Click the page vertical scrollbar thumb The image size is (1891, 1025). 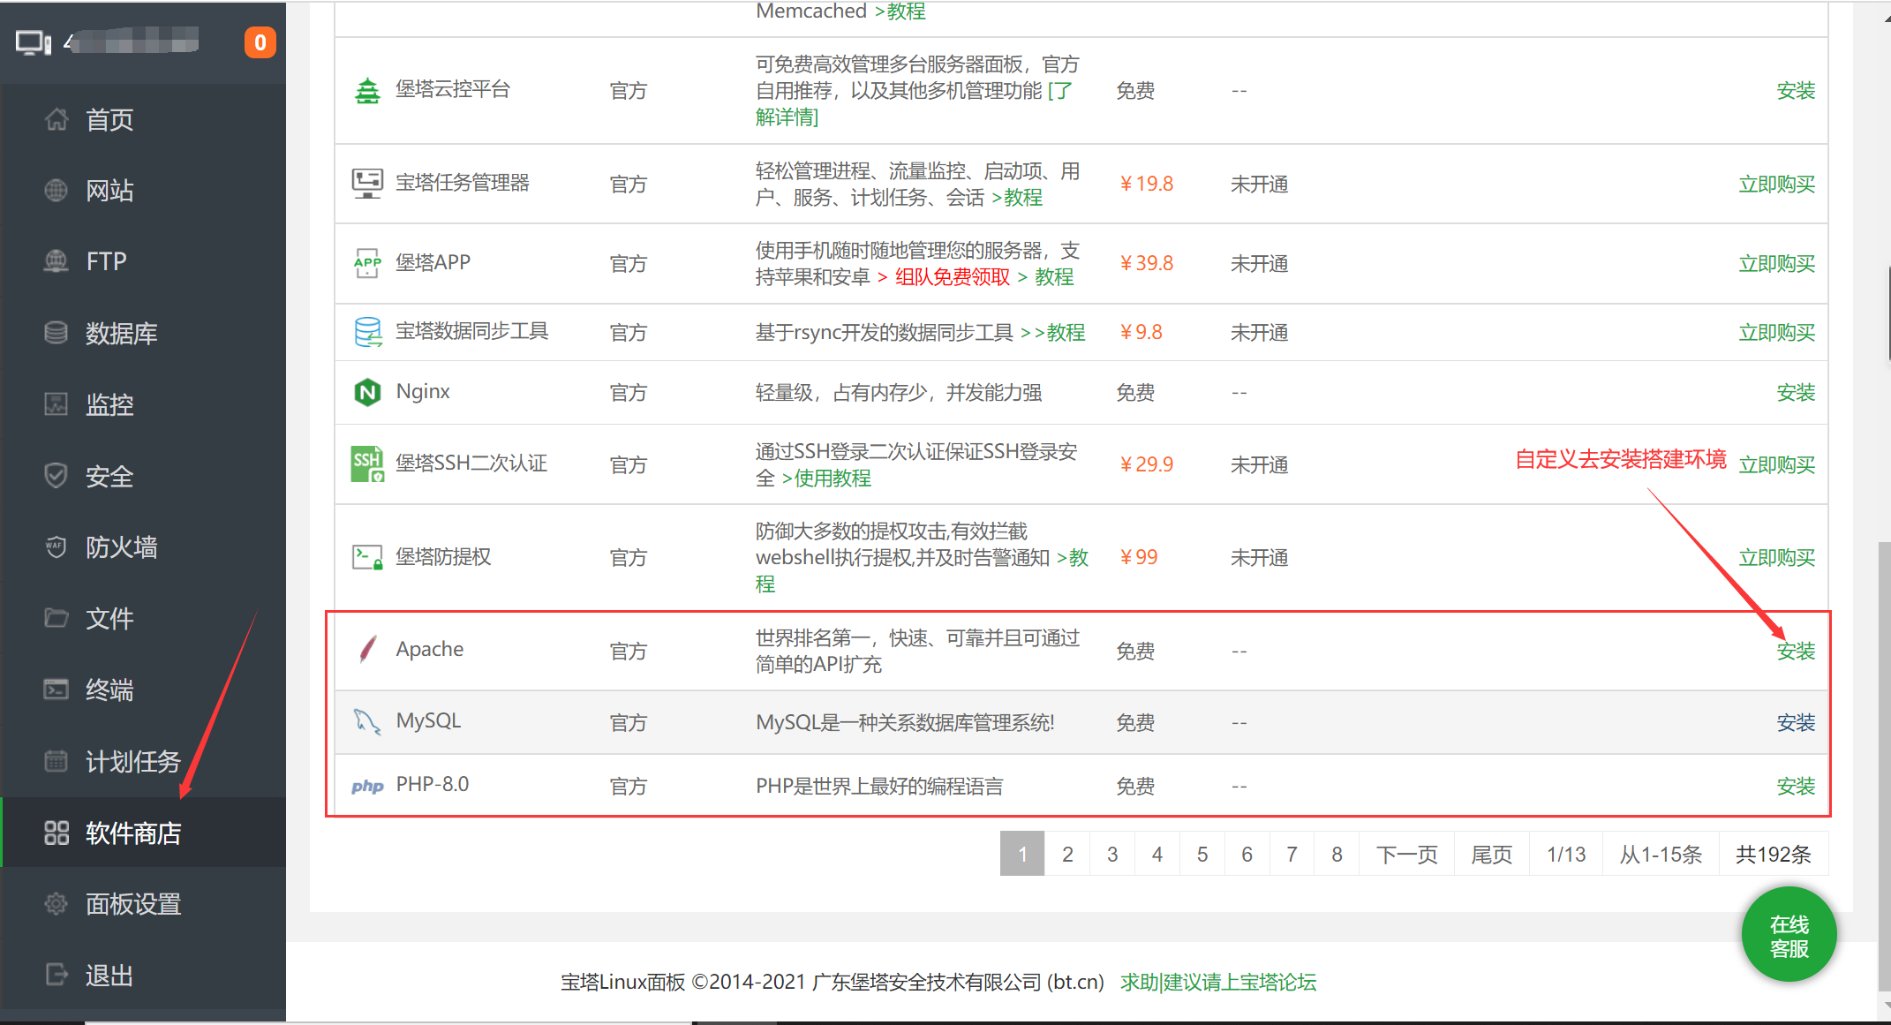click(1885, 768)
